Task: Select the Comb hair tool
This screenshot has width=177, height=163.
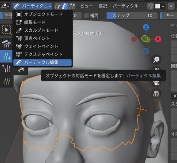Action: coord(7,44)
